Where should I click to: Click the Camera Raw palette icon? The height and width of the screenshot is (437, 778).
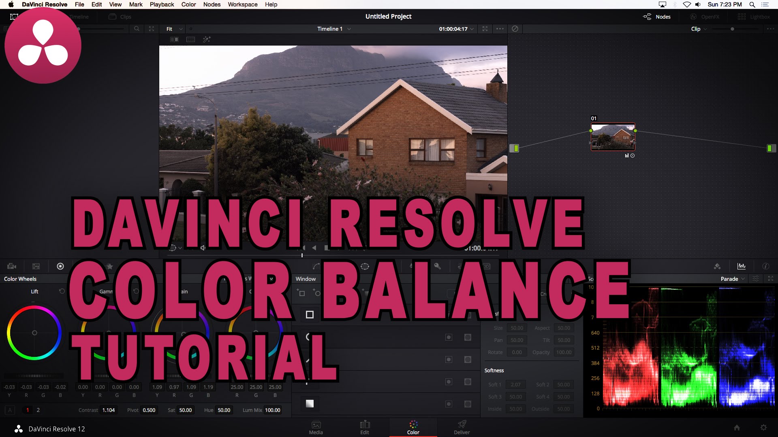pyautogui.click(x=12, y=266)
